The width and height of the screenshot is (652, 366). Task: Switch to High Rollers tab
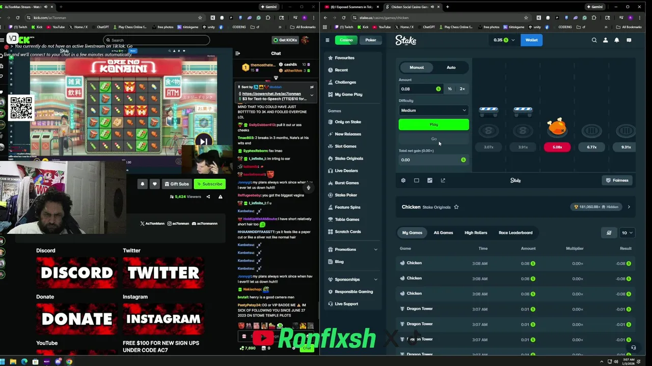click(x=476, y=233)
